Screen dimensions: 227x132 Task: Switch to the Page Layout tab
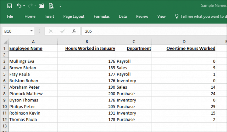[x=74, y=17]
